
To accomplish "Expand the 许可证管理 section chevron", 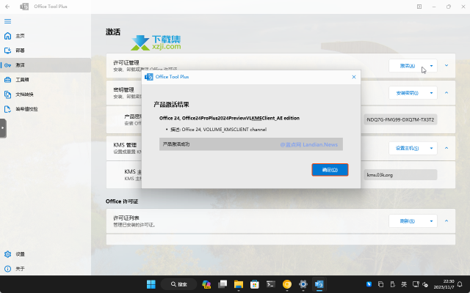I will pyautogui.click(x=446, y=65).
